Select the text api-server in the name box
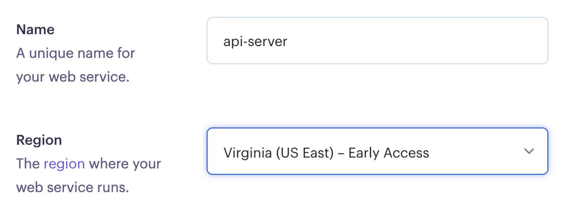The height and width of the screenshot is (214, 567). [255, 41]
